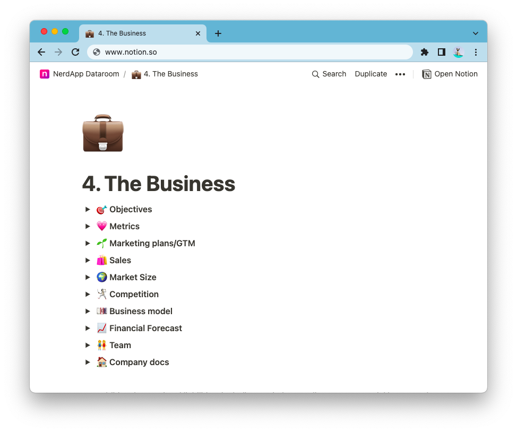Click the browser reload button
The image size is (517, 432).
click(x=75, y=52)
